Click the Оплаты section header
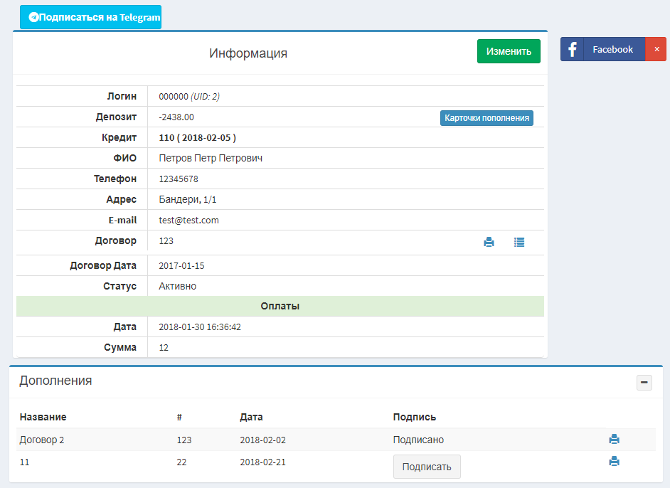670x488 pixels. 280,307
